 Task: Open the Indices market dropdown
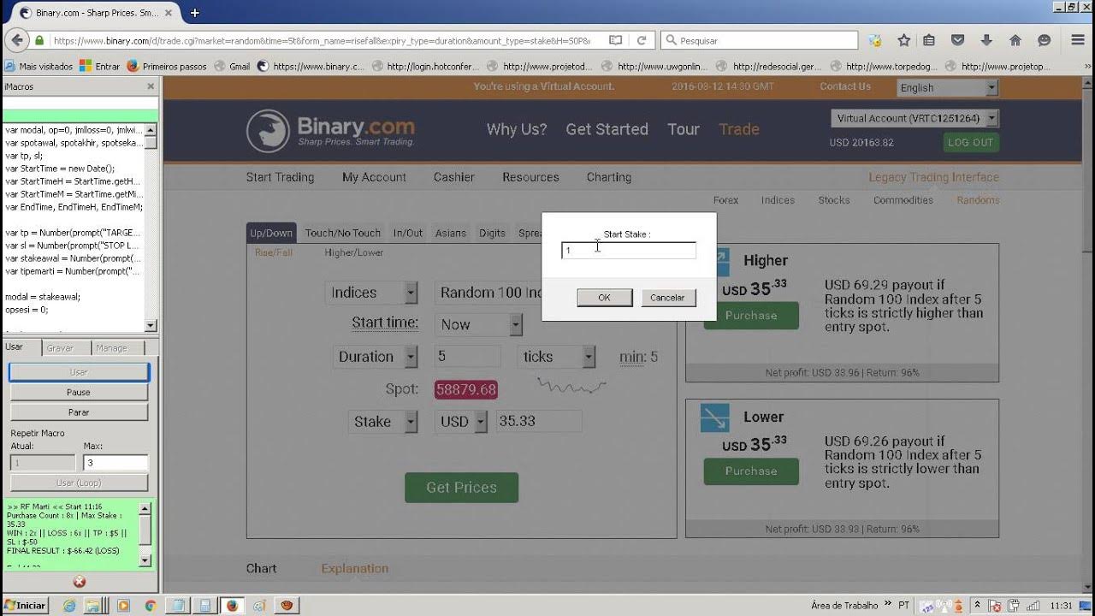[x=370, y=293]
